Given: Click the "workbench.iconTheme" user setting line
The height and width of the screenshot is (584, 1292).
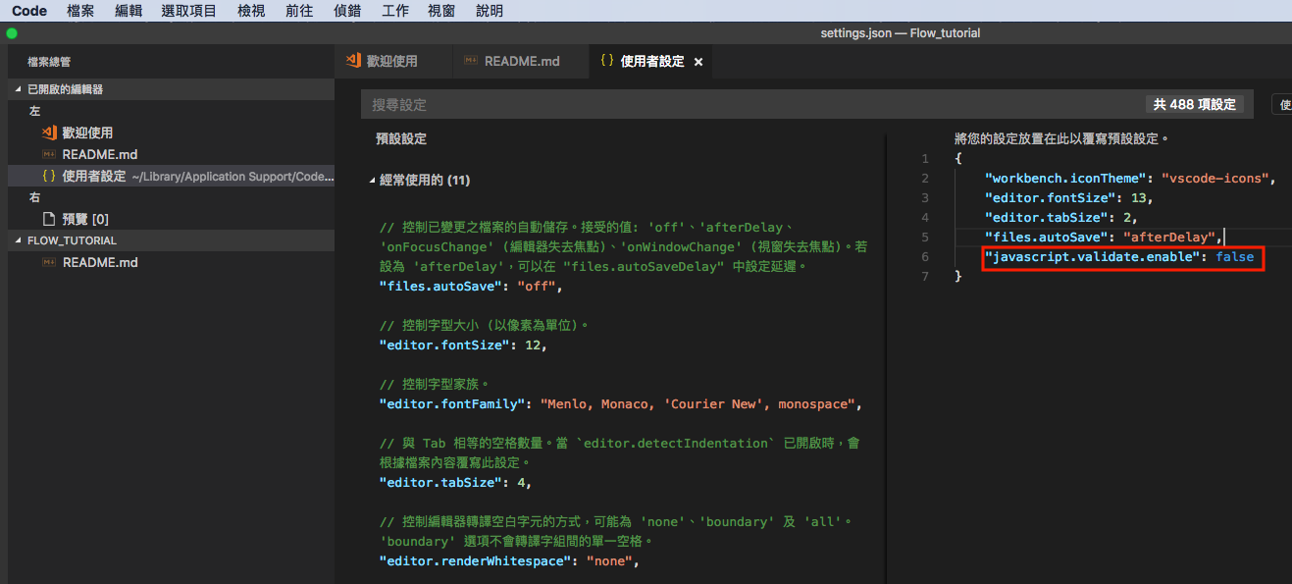Looking at the screenshot, I should tap(1129, 179).
